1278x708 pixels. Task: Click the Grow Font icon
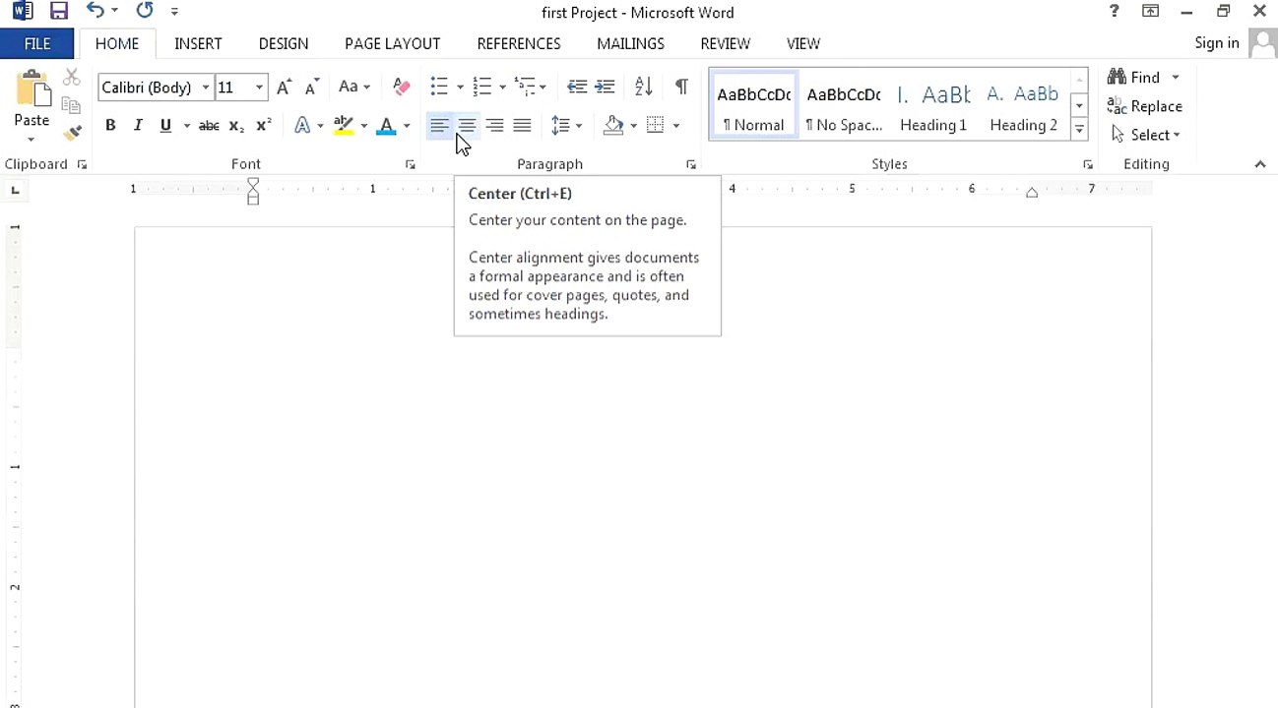284,88
